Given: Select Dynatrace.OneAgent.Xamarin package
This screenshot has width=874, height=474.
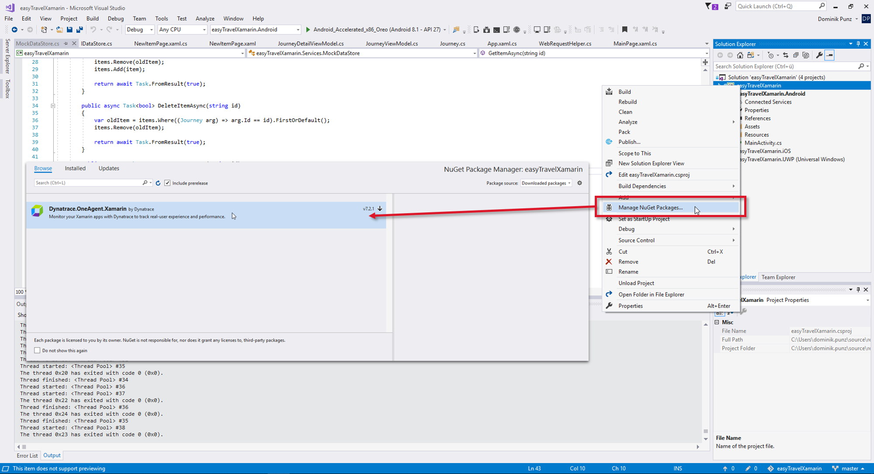Looking at the screenshot, I should 206,215.
